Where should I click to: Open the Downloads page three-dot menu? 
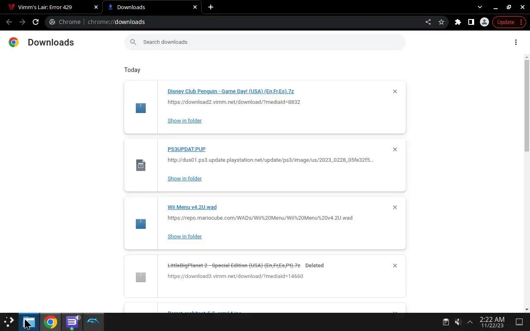[x=516, y=42]
